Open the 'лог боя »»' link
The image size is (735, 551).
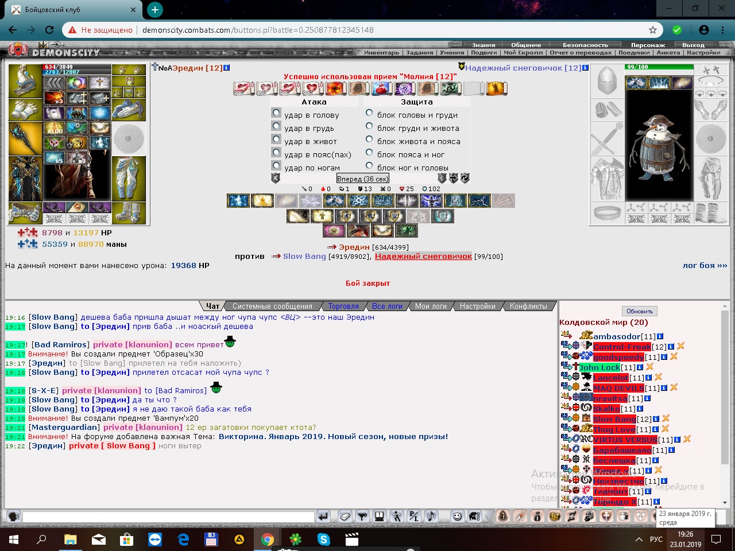[705, 265]
